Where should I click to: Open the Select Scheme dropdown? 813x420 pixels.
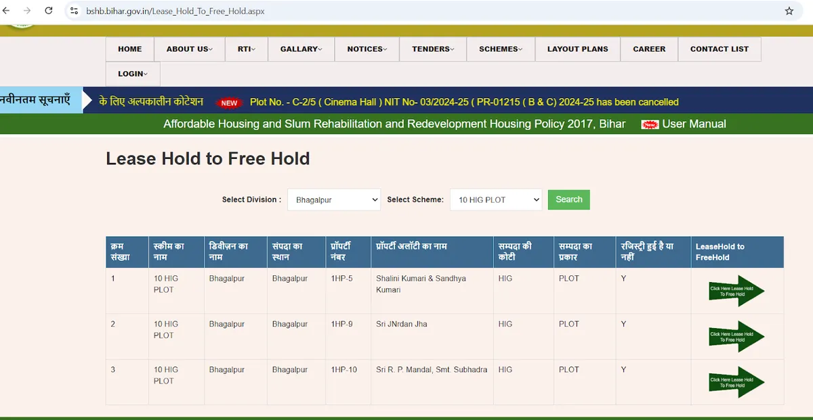click(496, 200)
